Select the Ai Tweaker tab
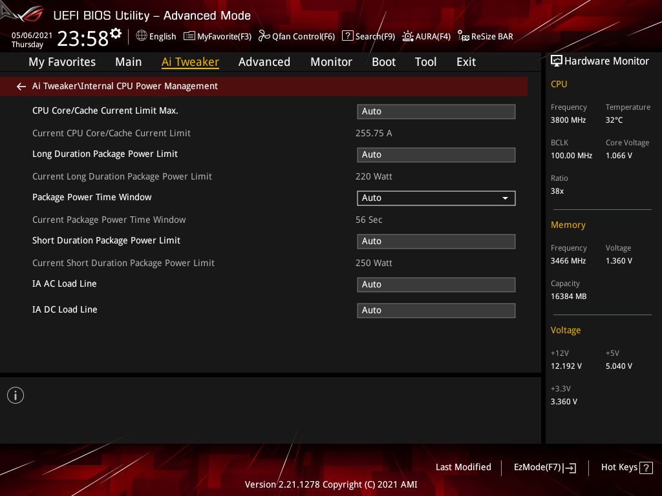 pyautogui.click(x=191, y=62)
